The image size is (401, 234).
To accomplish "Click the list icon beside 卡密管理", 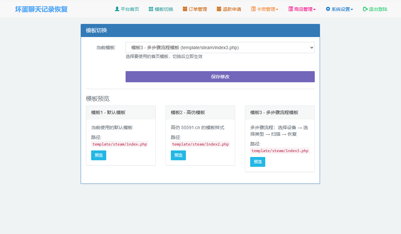I will point(253,9).
